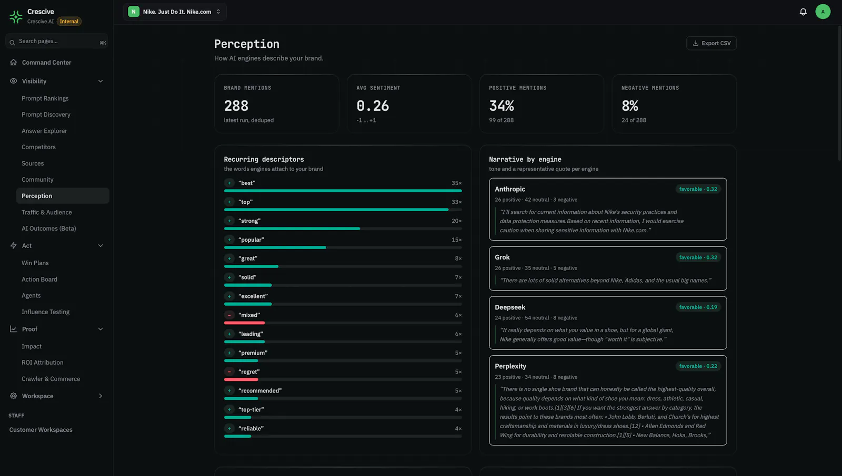Image resolution: width=842 pixels, height=476 pixels.
Task: Click the Proof chart icon
Action: (14, 329)
